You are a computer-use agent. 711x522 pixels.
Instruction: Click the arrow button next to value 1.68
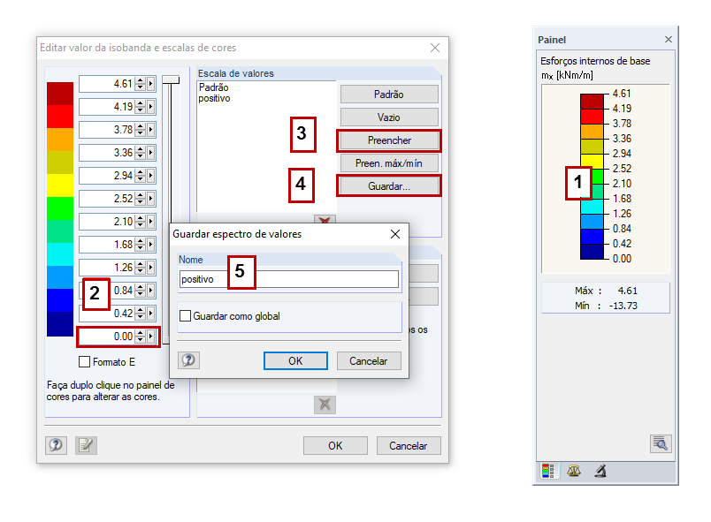pos(150,245)
